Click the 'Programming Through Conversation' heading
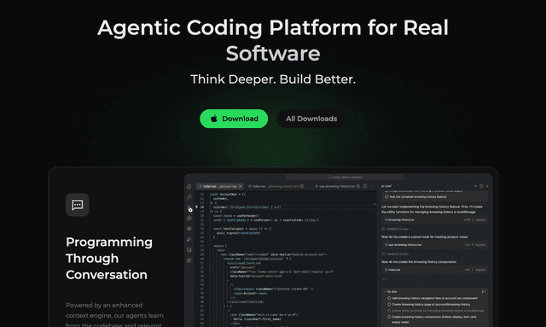546x327 pixels. coord(109,259)
